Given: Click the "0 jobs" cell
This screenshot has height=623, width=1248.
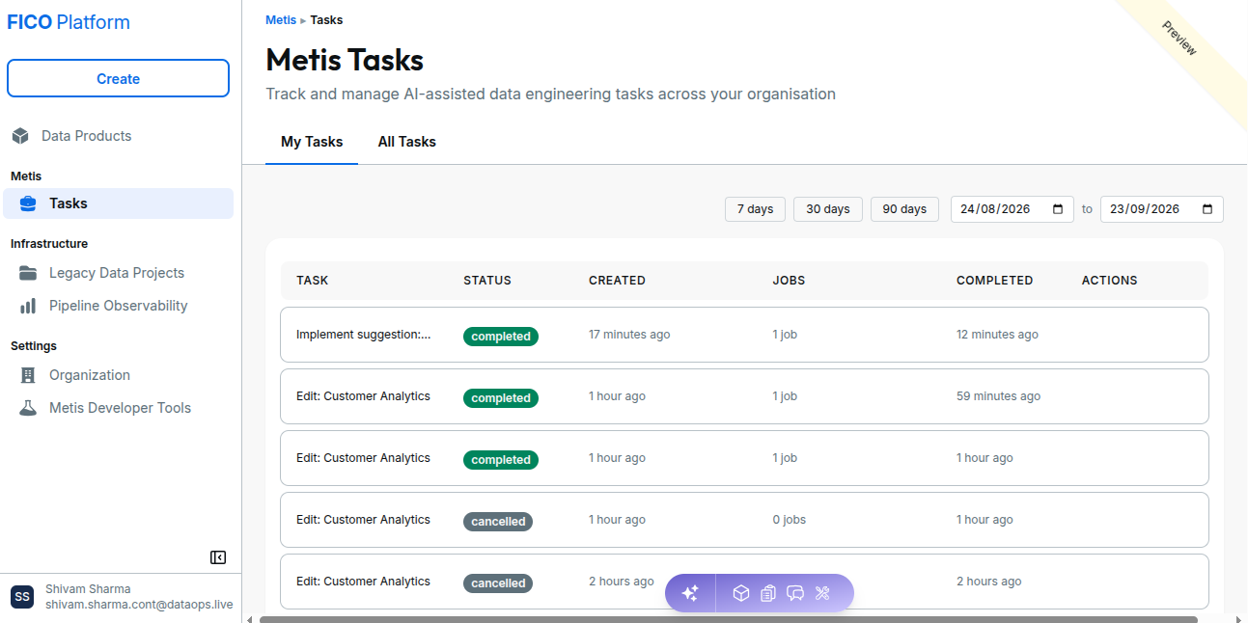Looking at the screenshot, I should (x=789, y=520).
